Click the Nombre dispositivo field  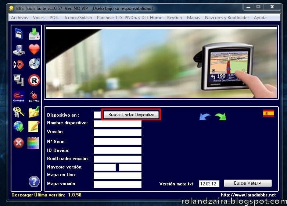pos(118,124)
